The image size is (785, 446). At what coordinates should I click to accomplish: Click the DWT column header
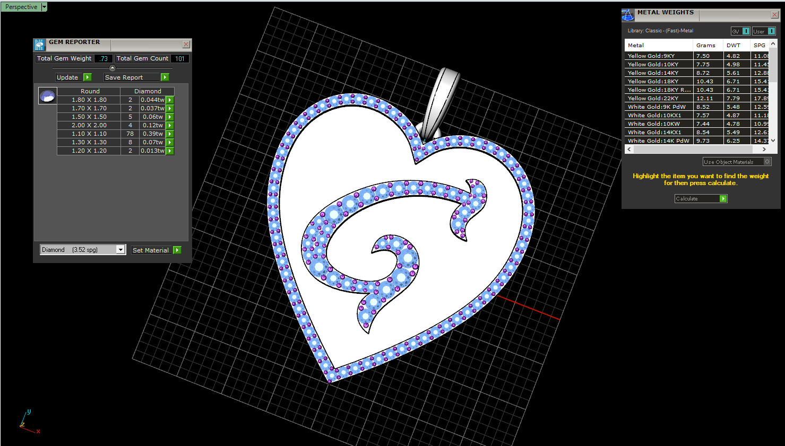click(x=737, y=45)
